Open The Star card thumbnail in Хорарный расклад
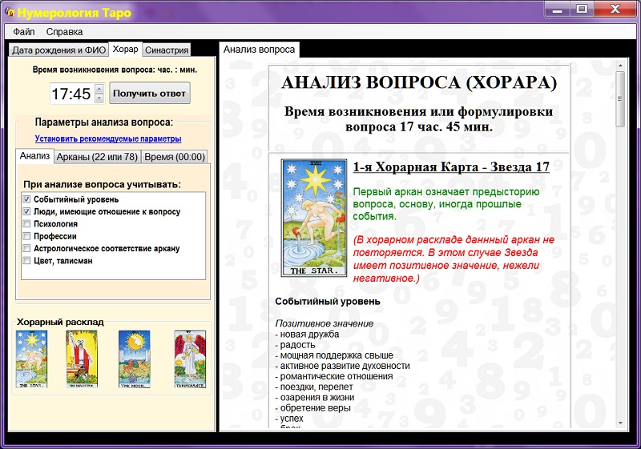 coord(31,359)
